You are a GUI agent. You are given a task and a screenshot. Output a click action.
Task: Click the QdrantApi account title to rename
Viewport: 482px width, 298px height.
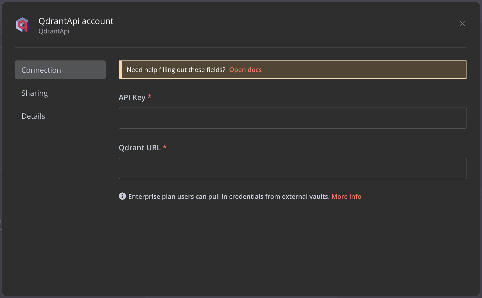[76, 21]
